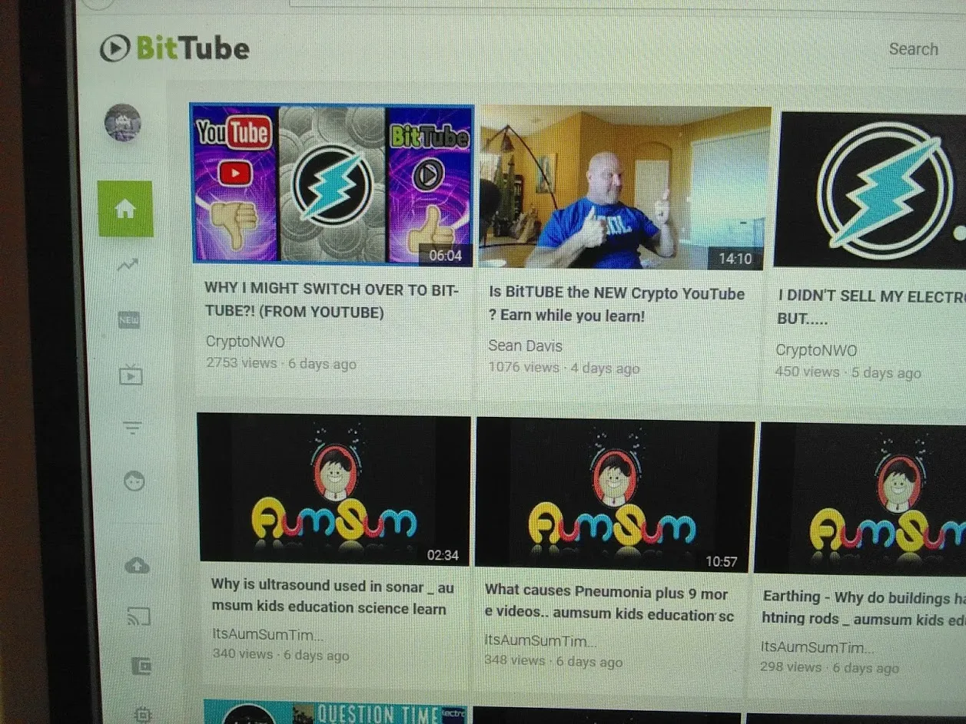The width and height of the screenshot is (966, 724).
Task: Open title "Earthing - Why do buildings"
Action: (863, 607)
